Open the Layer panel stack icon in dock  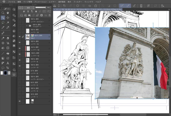pos(14,75)
